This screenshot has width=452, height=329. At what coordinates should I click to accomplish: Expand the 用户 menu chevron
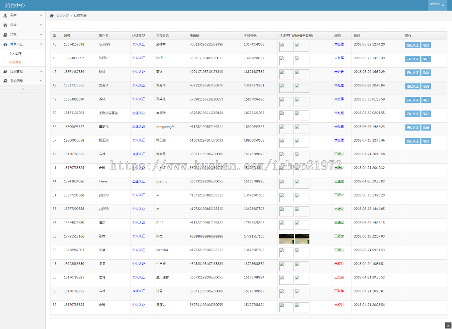[41, 16]
